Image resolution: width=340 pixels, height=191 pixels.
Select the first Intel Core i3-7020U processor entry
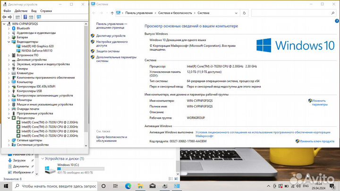click(50, 122)
